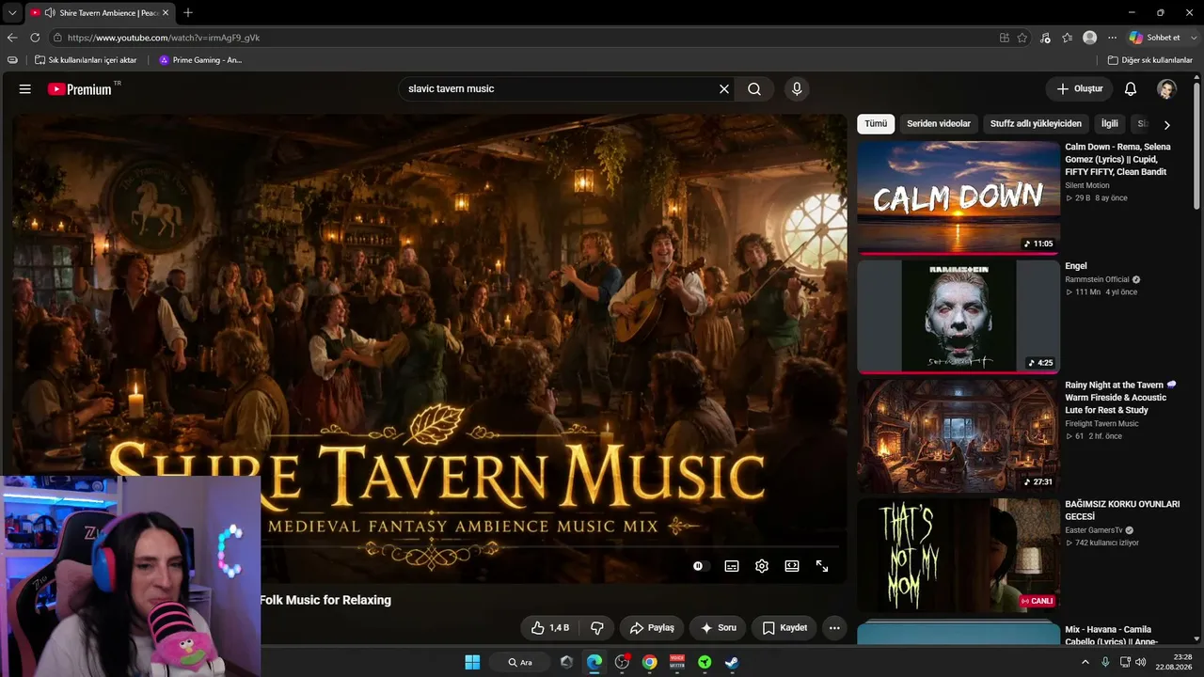Open Calm Down - Rema, Selena Gomez title
Image resolution: width=1204 pixels, height=677 pixels.
1118,160
